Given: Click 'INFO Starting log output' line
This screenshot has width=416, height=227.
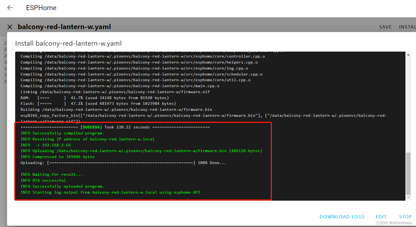Looking at the screenshot, I should 110,192.
